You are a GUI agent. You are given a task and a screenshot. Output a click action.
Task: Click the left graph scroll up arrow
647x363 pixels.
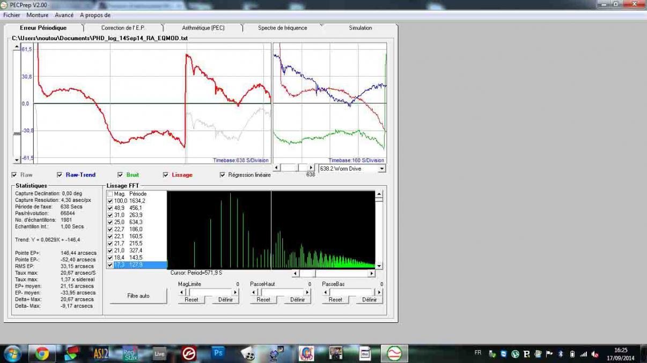tap(16, 47)
